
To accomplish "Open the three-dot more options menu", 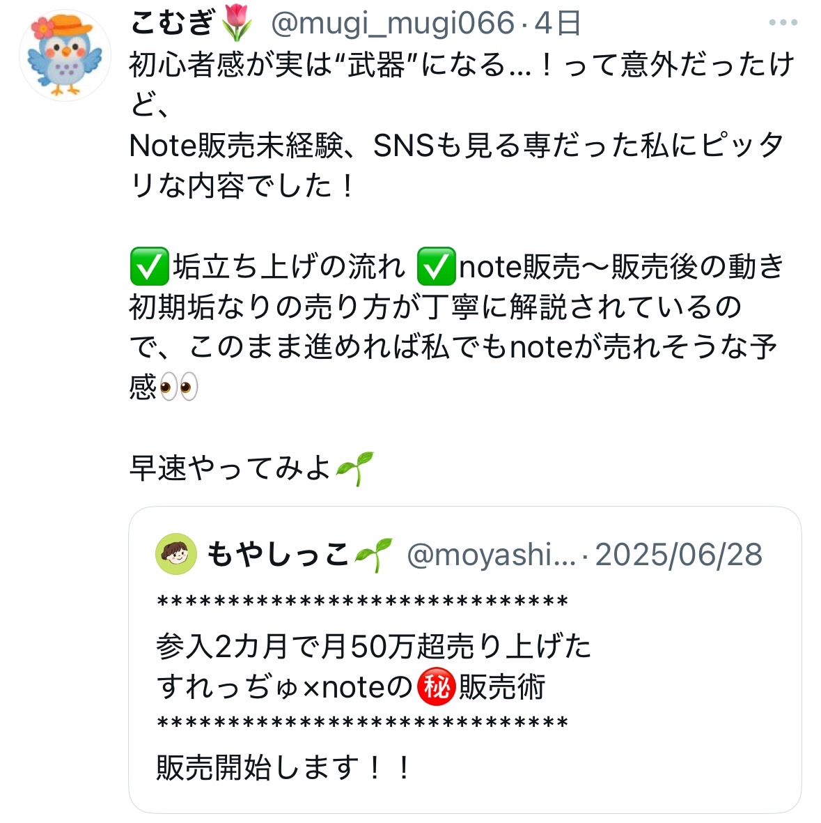I will point(783,22).
